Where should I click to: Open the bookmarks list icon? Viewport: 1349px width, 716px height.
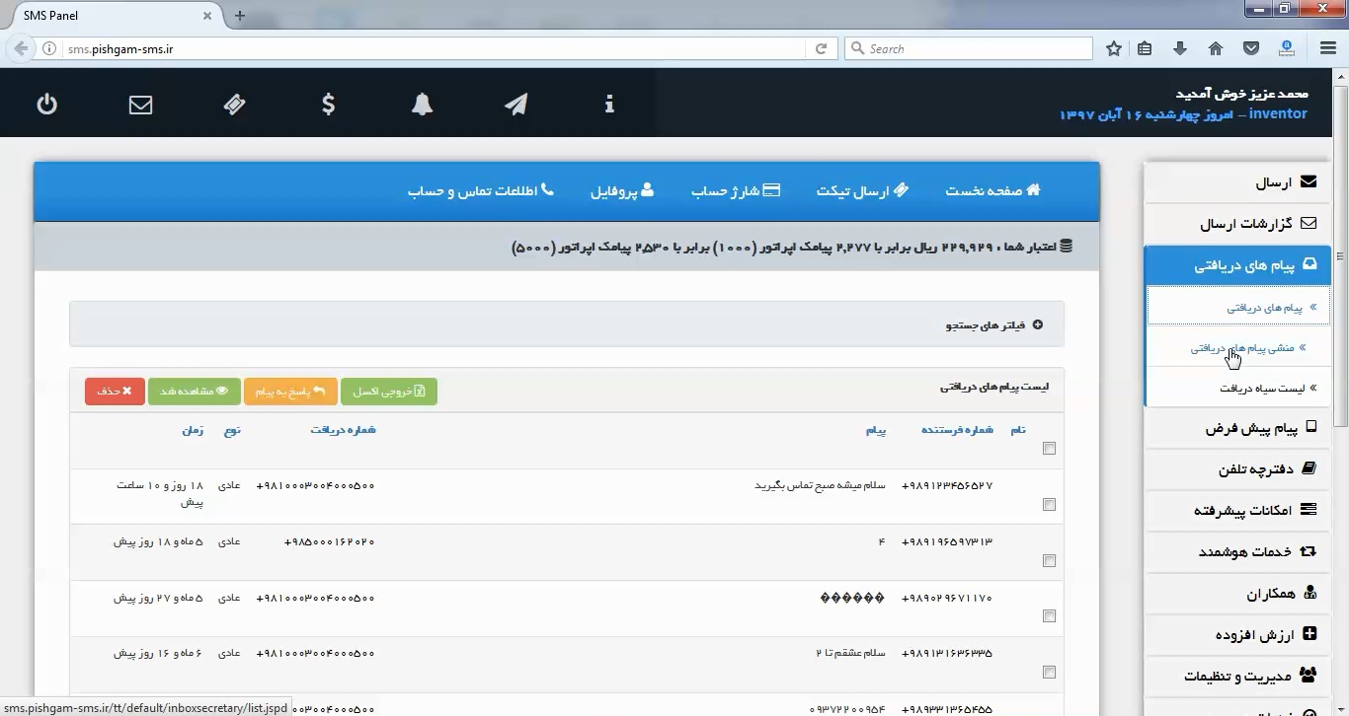pos(1145,48)
